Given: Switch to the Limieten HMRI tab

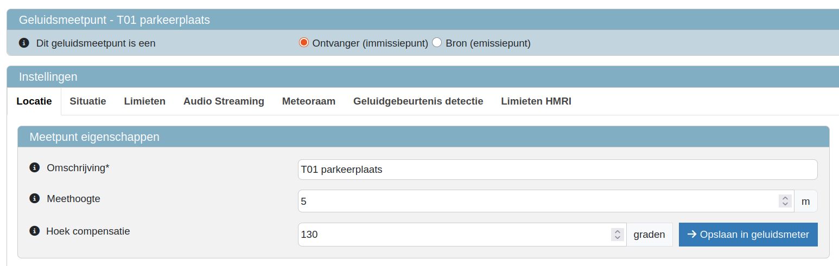Looking at the screenshot, I should (x=536, y=101).
